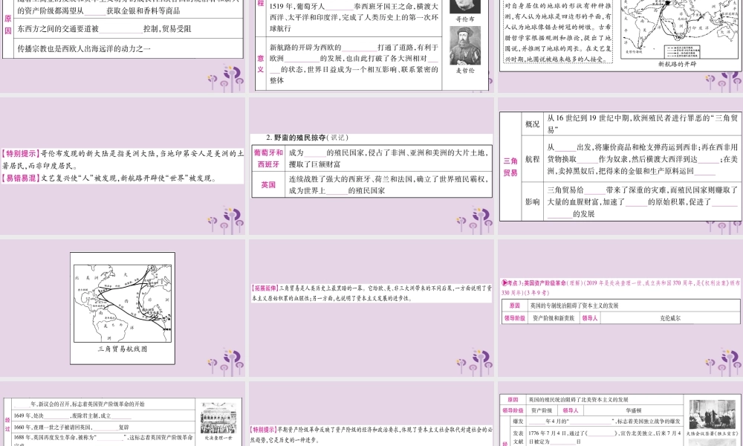Viewport: 743px width, 446px height.
Task: Click the 【拓展延伸】 note on 三角贸易
Action: (371, 293)
